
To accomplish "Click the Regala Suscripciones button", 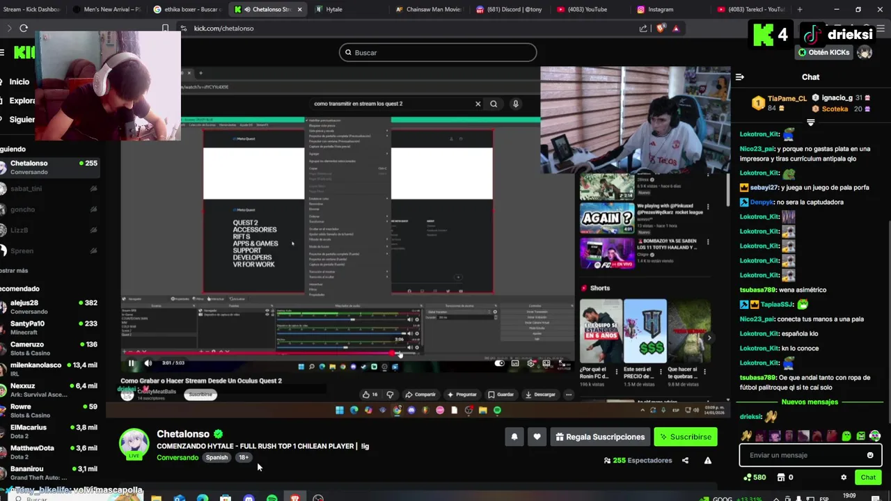I will pos(599,437).
